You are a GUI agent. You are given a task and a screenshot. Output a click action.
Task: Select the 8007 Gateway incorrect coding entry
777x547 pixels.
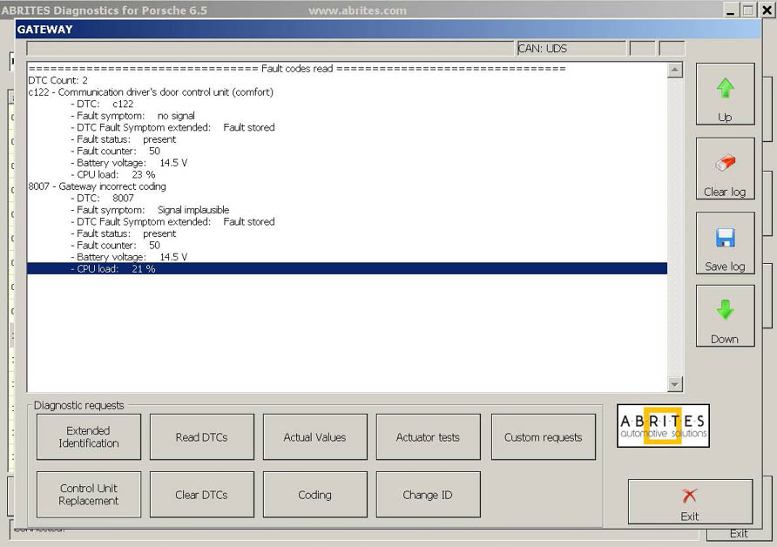pos(97,186)
